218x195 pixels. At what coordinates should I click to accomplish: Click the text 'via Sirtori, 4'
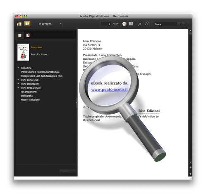(x=91, y=45)
